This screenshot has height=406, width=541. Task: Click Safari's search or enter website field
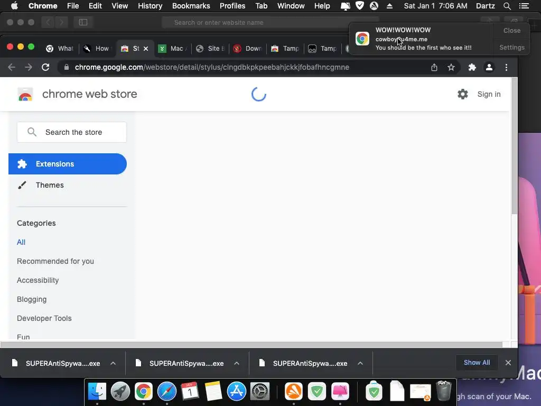coord(270,22)
